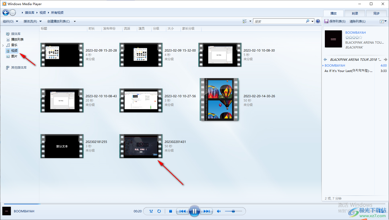Sort by the Release year column
The image size is (389, 220).
(x=112, y=29)
